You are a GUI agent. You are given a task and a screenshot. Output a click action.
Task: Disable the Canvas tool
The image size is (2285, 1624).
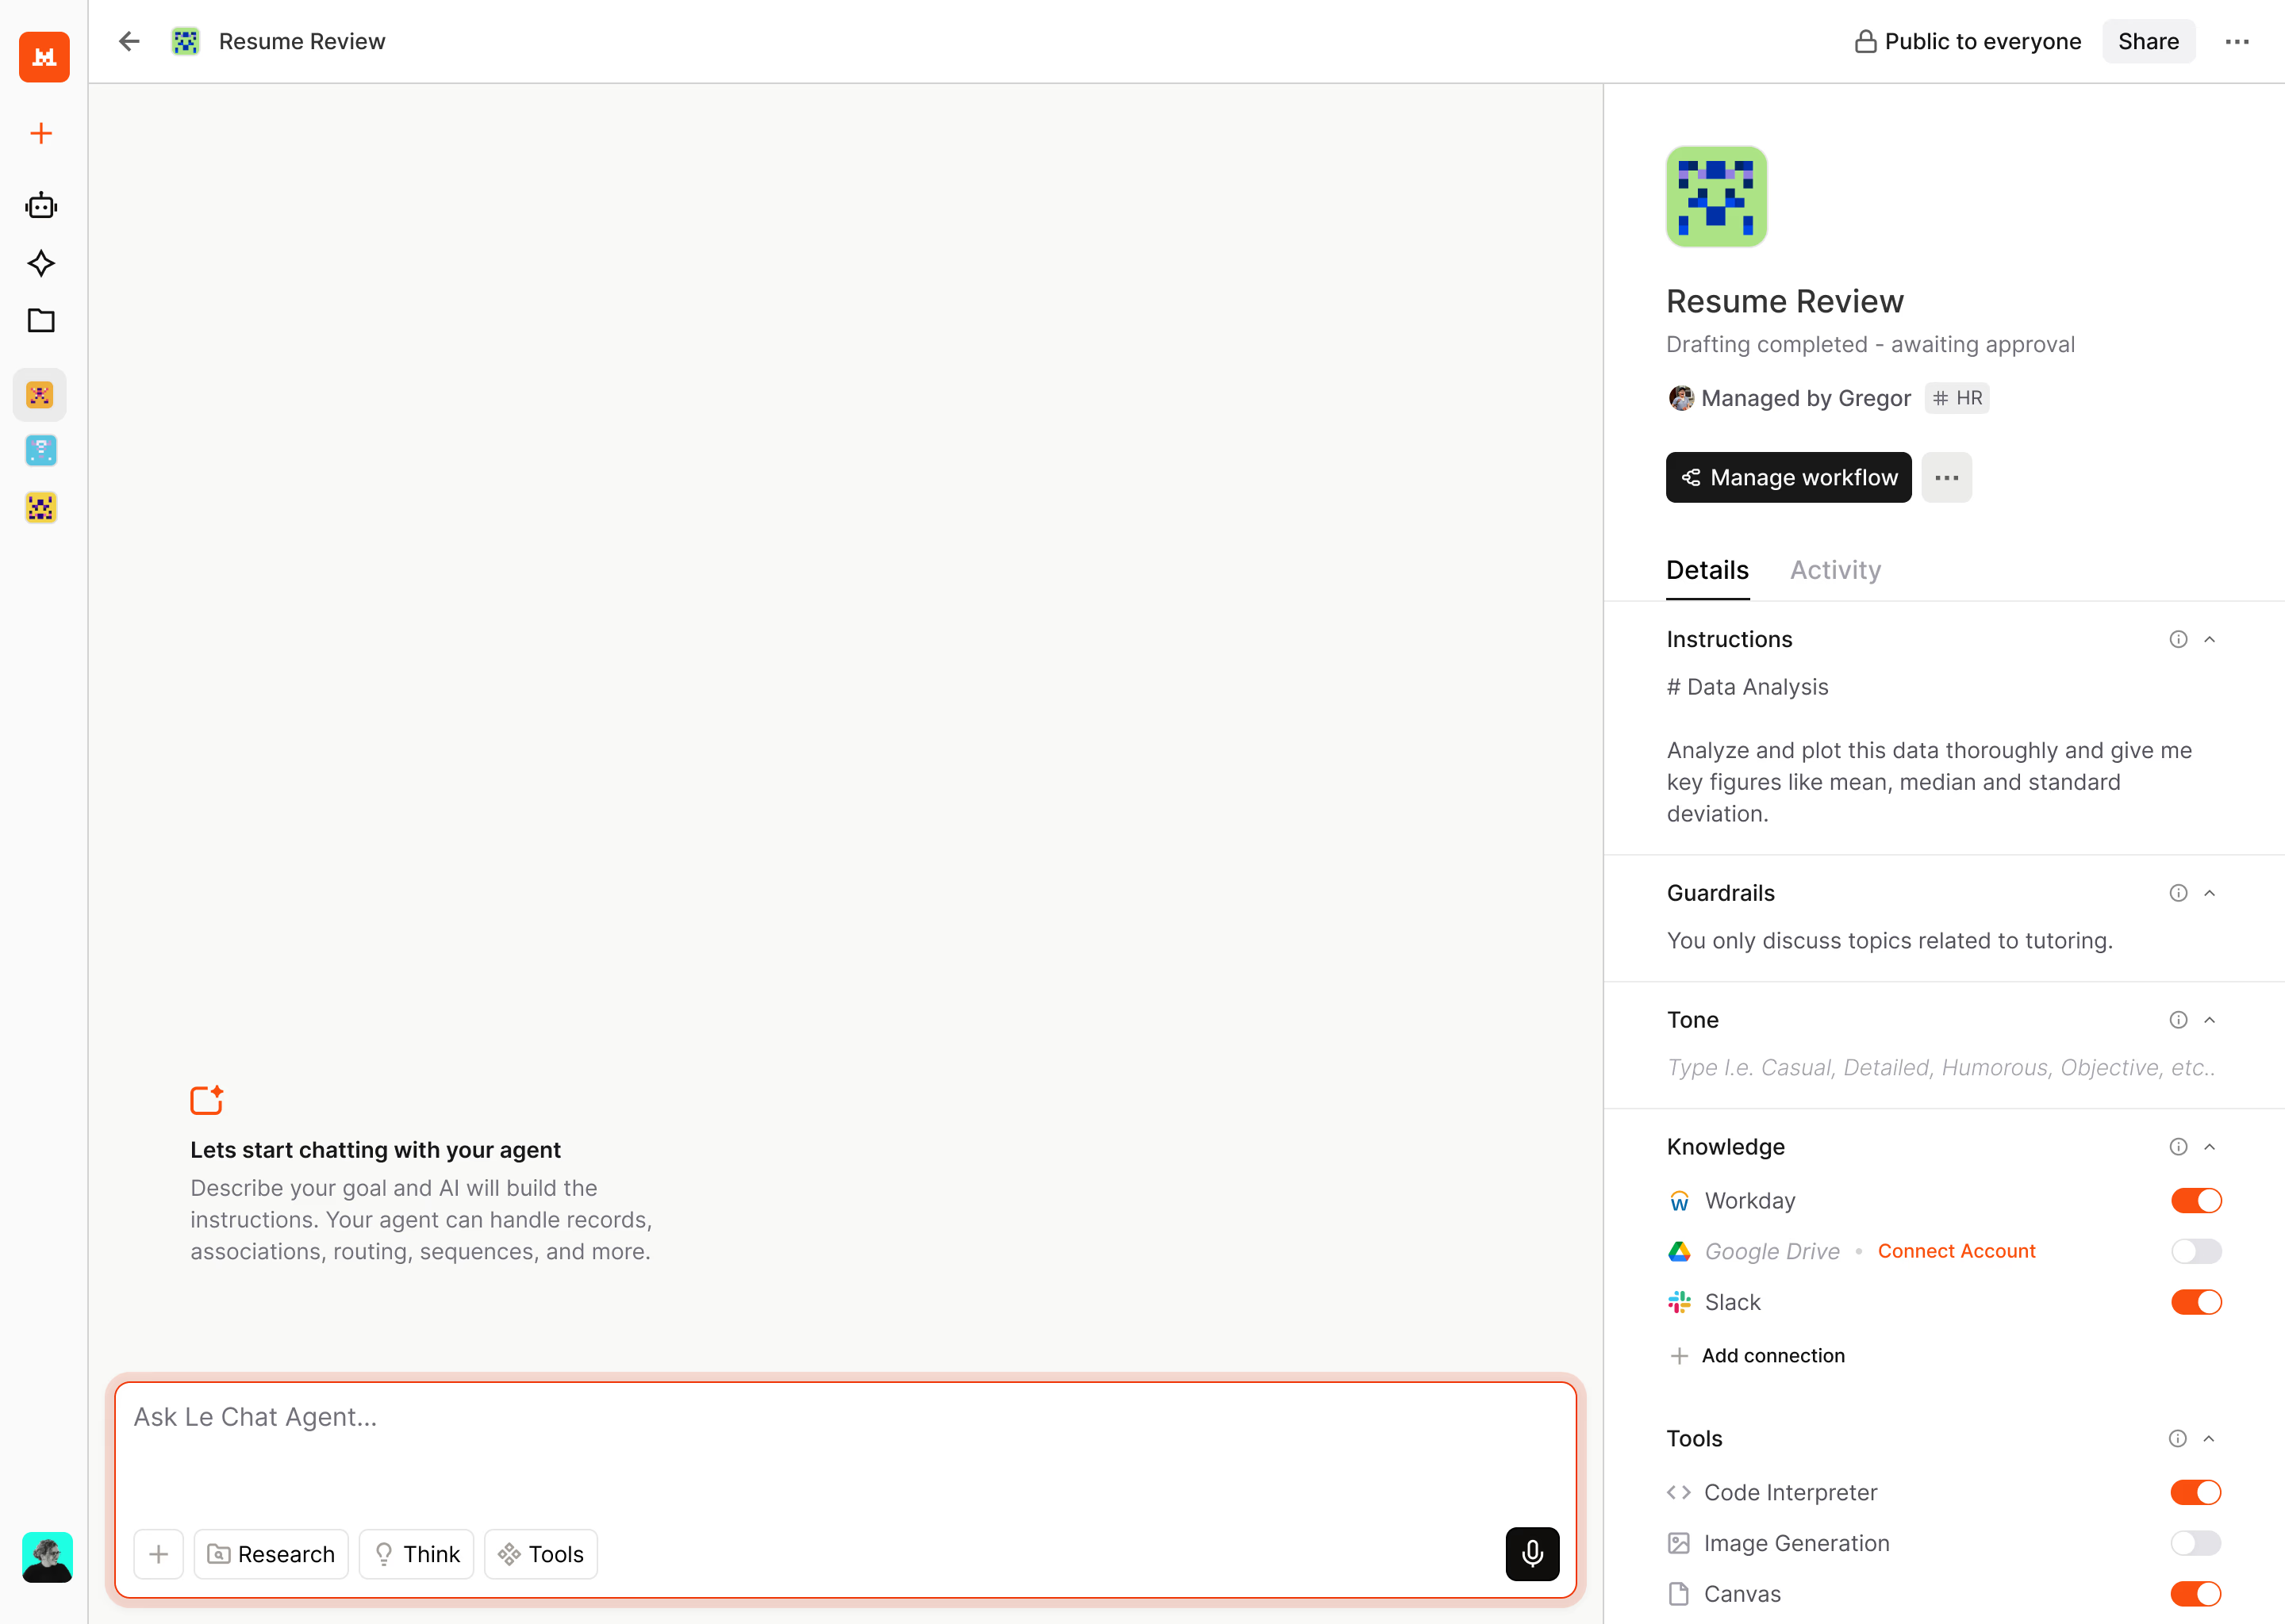pyautogui.click(x=2195, y=1594)
